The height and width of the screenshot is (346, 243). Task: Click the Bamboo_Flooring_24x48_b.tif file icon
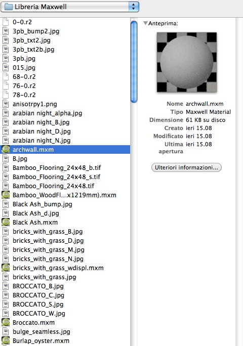[6, 168]
